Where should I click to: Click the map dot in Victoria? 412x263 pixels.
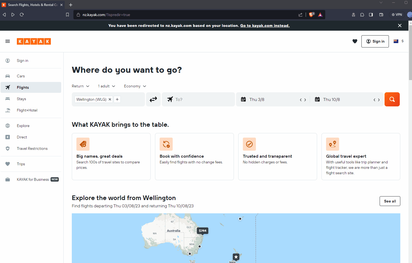point(190,254)
